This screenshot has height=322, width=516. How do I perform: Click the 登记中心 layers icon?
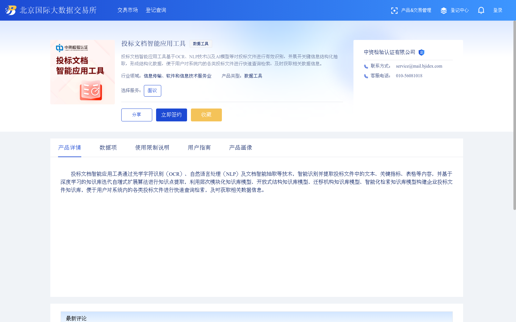point(444,11)
